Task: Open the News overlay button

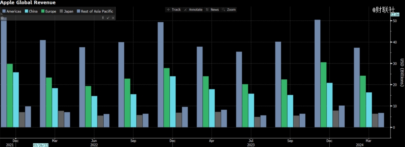Action: click(x=212, y=10)
